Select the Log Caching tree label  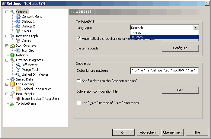[25, 84]
